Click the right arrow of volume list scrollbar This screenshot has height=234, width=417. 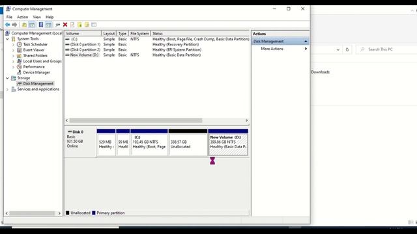246,120
